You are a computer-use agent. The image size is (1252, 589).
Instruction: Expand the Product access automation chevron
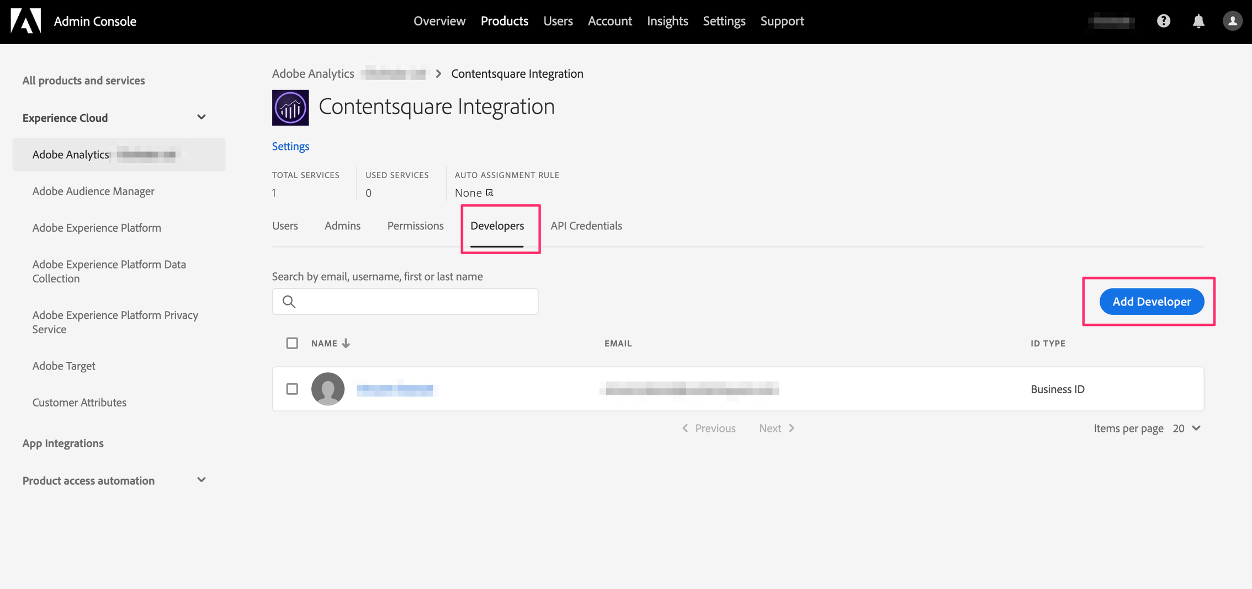tap(201, 480)
